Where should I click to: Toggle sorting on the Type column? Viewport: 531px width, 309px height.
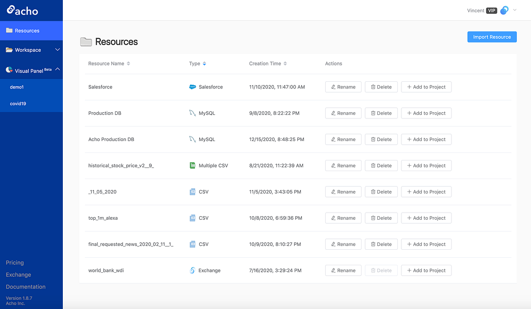pyautogui.click(x=204, y=63)
